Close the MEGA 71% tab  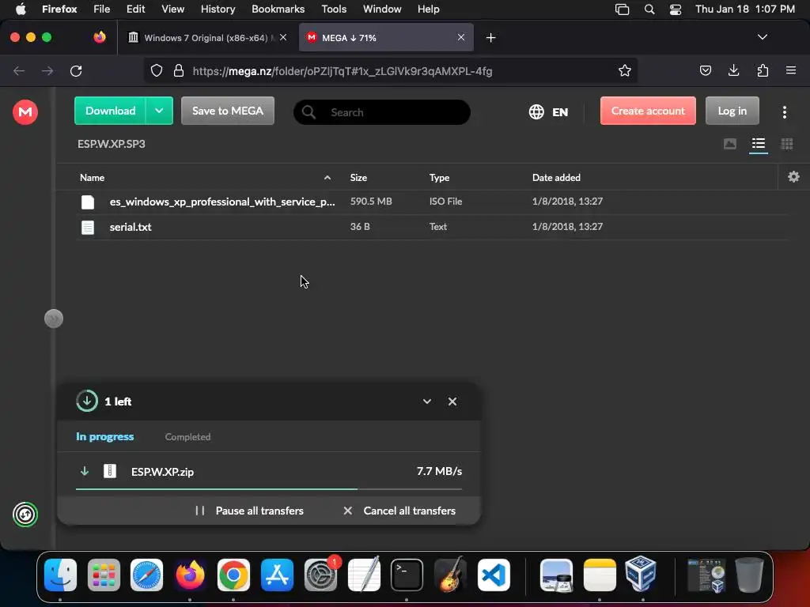coord(461,37)
